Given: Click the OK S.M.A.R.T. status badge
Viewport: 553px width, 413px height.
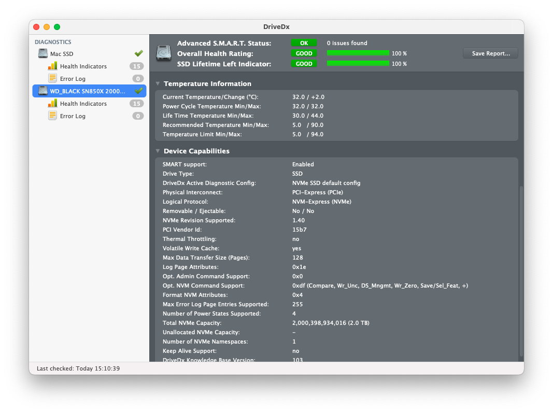Looking at the screenshot, I should click(304, 43).
